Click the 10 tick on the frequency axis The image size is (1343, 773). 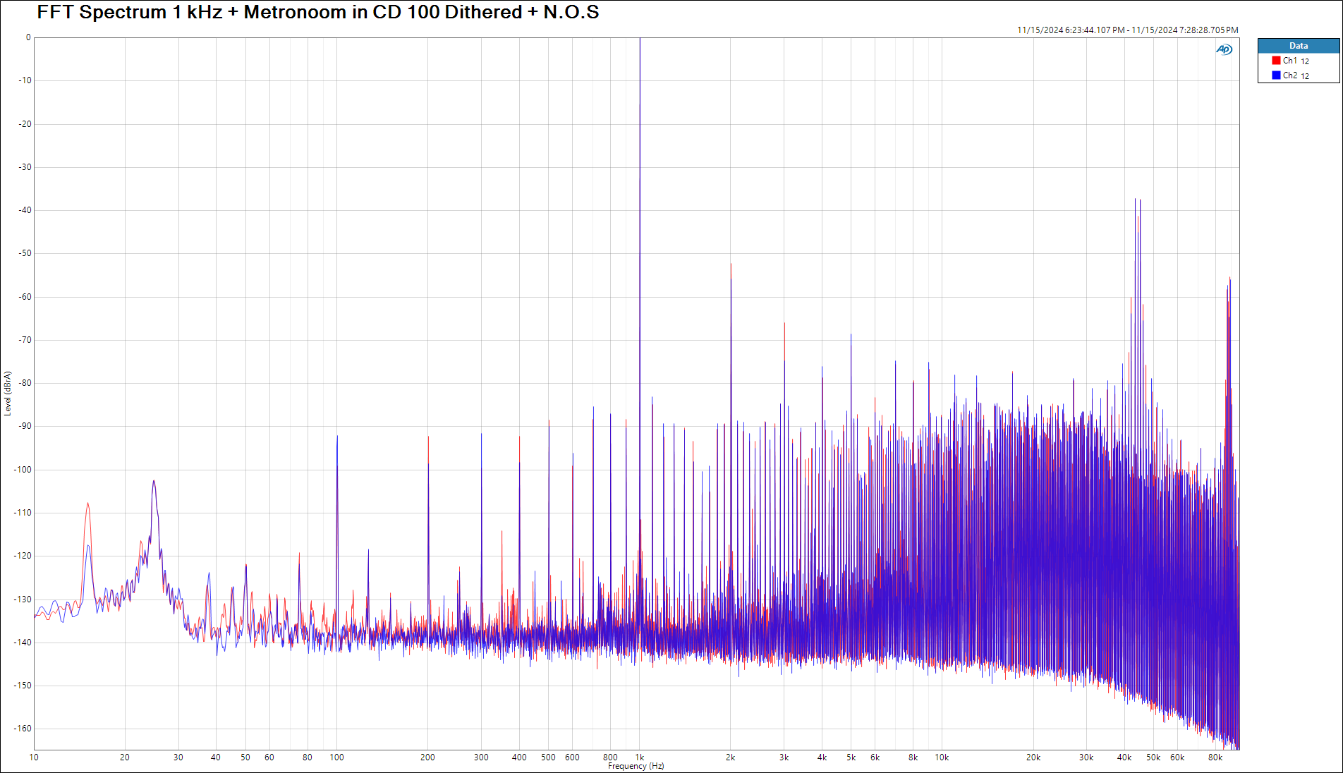[x=34, y=757]
